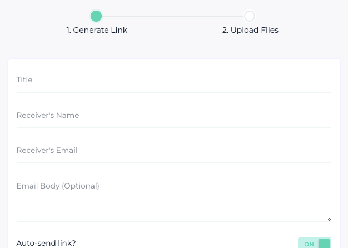This screenshot has height=248, width=348.
Task: Click the "Receiver's Name" placeholder text
Action: click(x=48, y=116)
